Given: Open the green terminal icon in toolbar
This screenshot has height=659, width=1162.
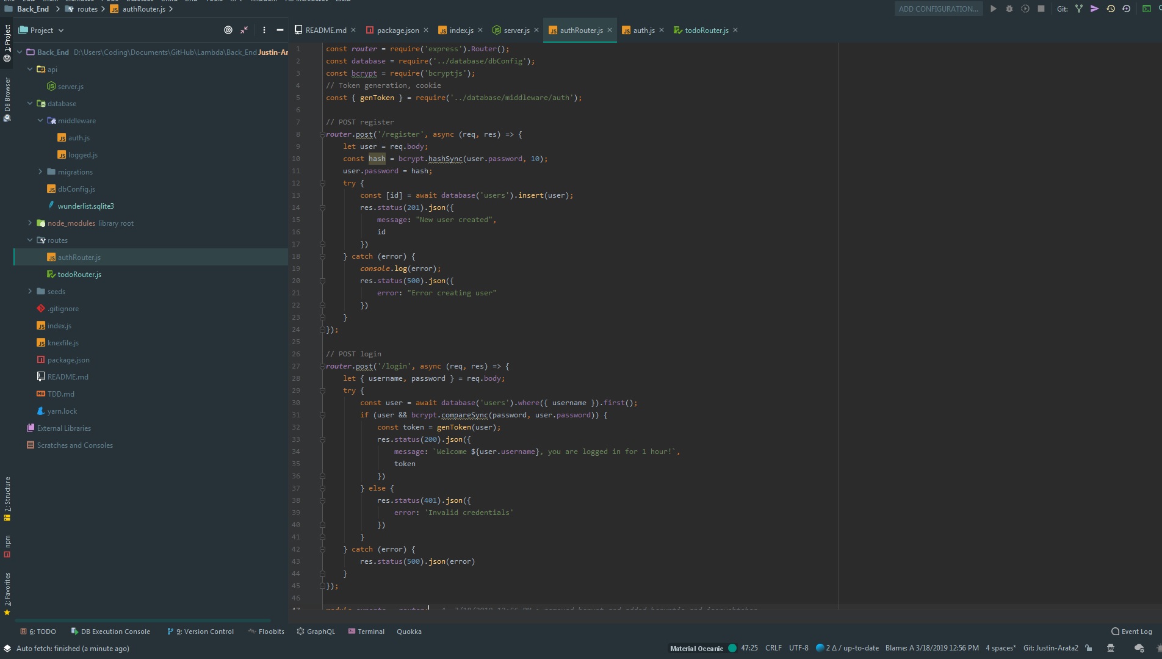Looking at the screenshot, I should [1147, 9].
